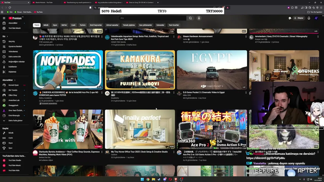Open the Windows Start button

pyautogui.click(x=142, y=179)
